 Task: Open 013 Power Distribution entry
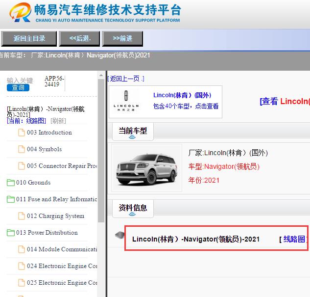pos(47,232)
